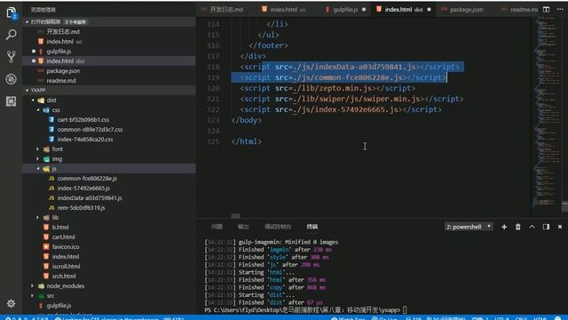The image size is (568, 320).
Task: Collapse the css folder
Action: point(37,110)
